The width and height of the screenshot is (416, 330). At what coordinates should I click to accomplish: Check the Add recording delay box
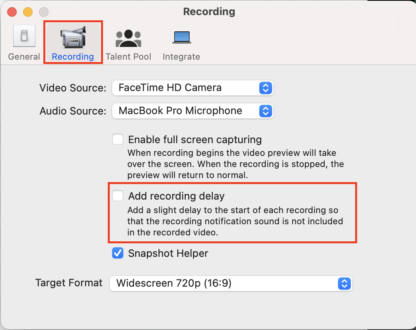tap(118, 196)
